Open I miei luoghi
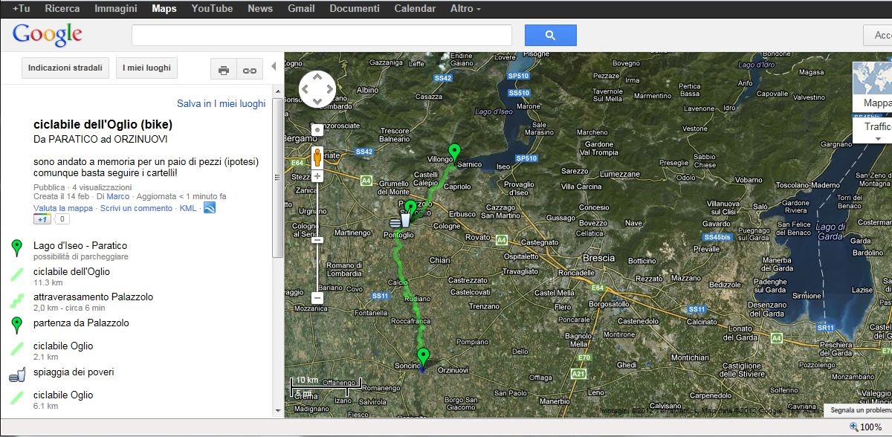This screenshot has width=892, height=437. [x=146, y=68]
